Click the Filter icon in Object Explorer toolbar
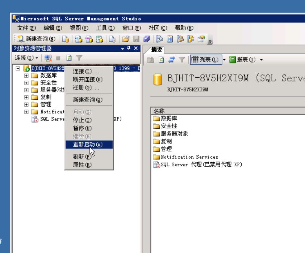305x253 pixels. coord(79,58)
